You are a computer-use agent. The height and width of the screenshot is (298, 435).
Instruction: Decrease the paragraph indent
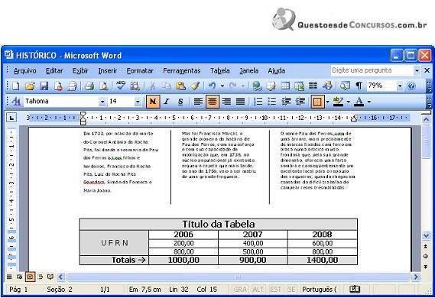click(286, 102)
